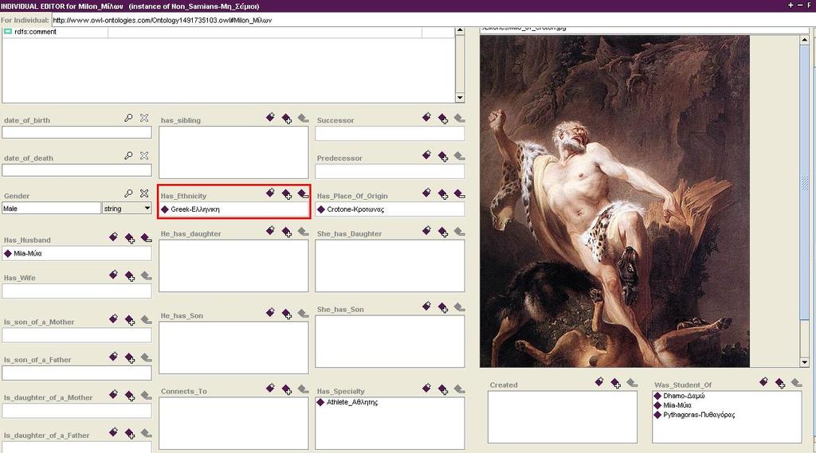Create a new instance for has_sibling
Image resolution: width=816 pixels, height=453 pixels.
(270, 118)
